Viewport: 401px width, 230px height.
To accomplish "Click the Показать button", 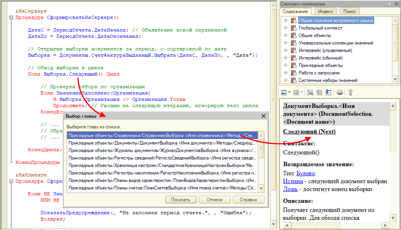I will pyautogui.click(x=181, y=200).
